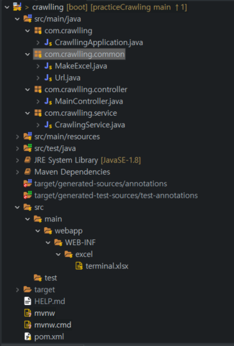Expand Maven Dependencies arrow
The height and width of the screenshot is (346, 234).
point(17,172)
